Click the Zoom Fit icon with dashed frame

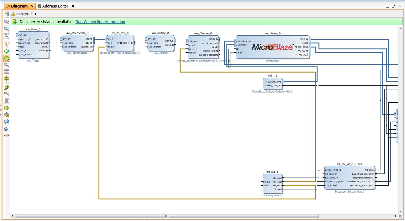pyautogui.click(x=6, y=36)
